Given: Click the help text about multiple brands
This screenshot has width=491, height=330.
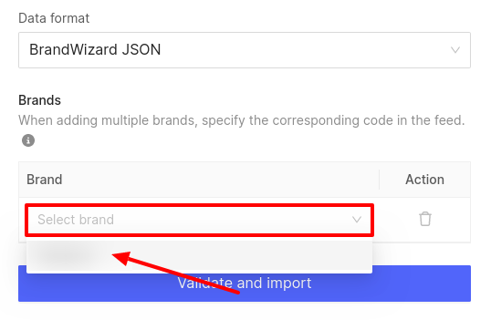Looking at the screenshot, I should [x=242, y=120].
